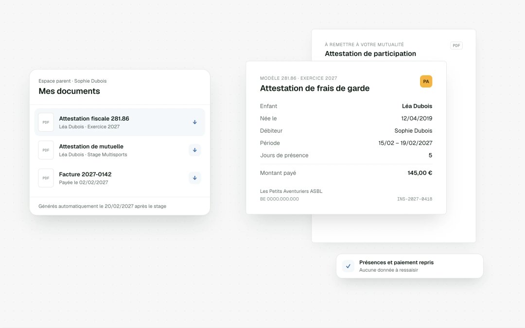Click 'Payée le 02/02/2027' subtitle

point(84,182)
